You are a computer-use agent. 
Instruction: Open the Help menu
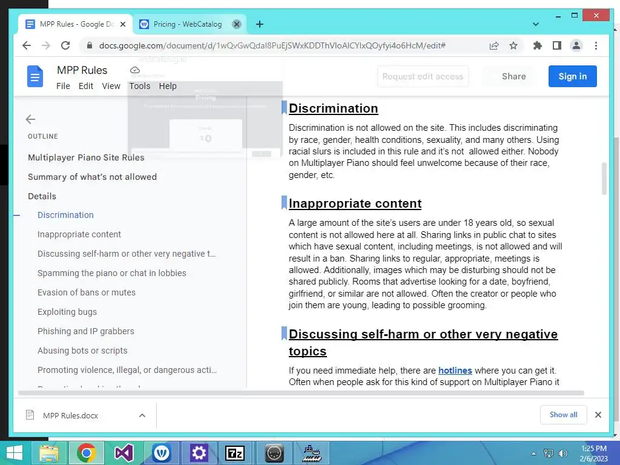[x=168, y=86]
